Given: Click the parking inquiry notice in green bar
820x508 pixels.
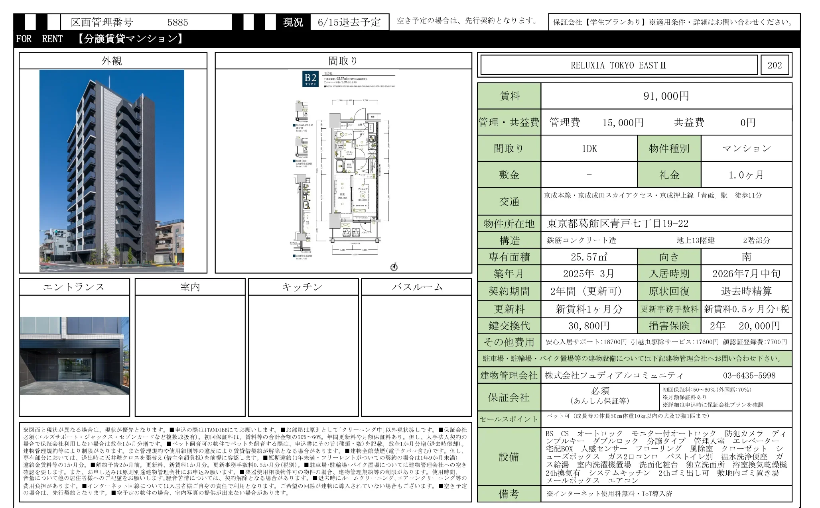Looking at the screenshot, I should pos(635,359).
